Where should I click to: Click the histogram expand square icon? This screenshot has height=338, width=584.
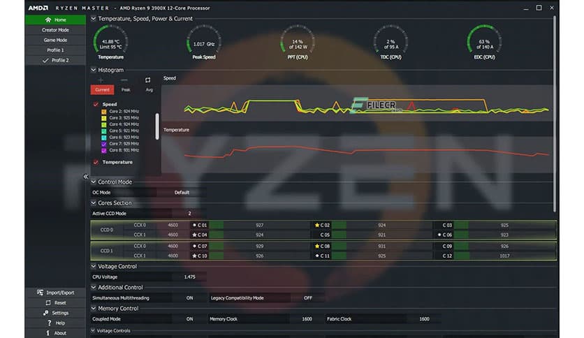(x=148, y=80)
